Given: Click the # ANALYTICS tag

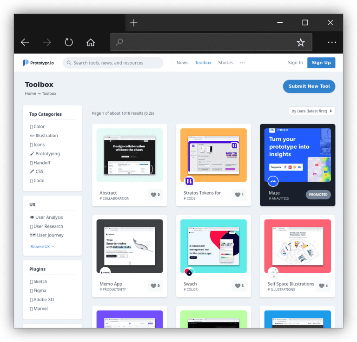Looking at the screenshot, I should [x=278, y=198].
